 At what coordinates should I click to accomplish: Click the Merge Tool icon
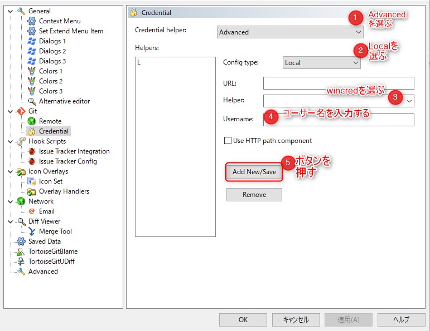[x=32, y=231]
